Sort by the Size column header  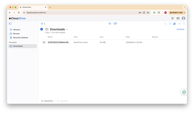(x=101, y=37)
